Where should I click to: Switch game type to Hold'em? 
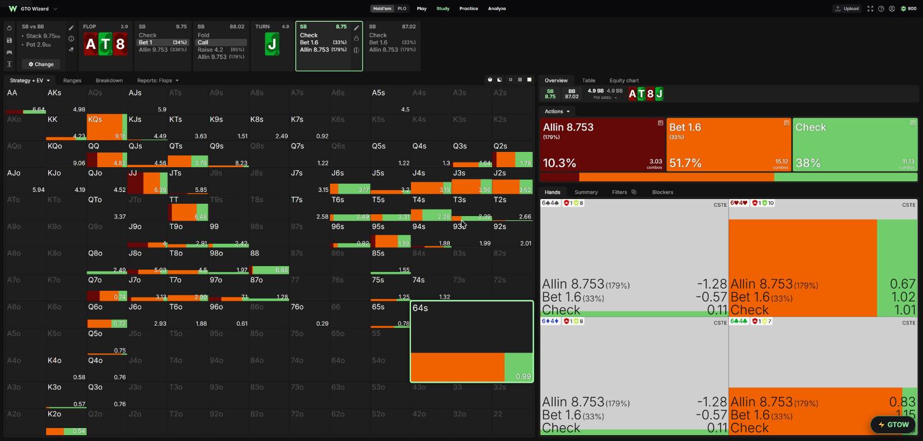pos(382,9)
